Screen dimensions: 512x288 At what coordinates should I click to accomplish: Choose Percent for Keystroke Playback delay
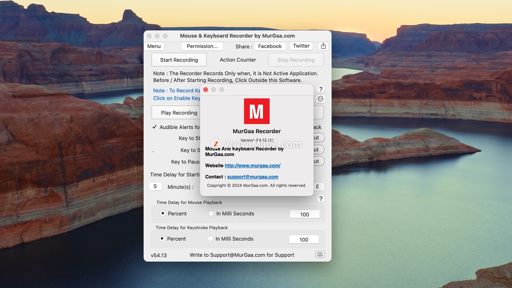click(x=162, y=239)
